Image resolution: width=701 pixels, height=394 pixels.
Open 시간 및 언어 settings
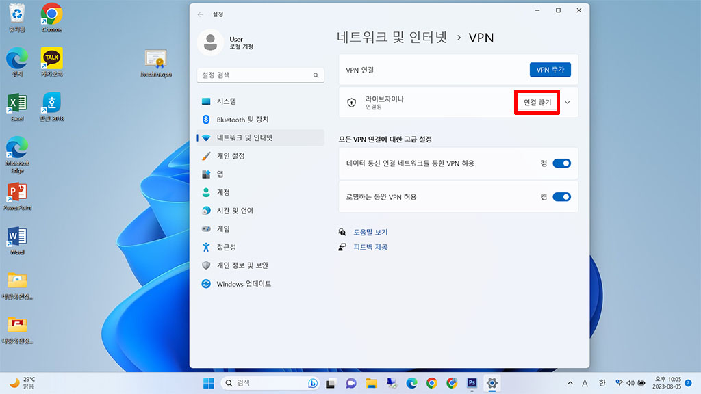[x=261, y=211]
